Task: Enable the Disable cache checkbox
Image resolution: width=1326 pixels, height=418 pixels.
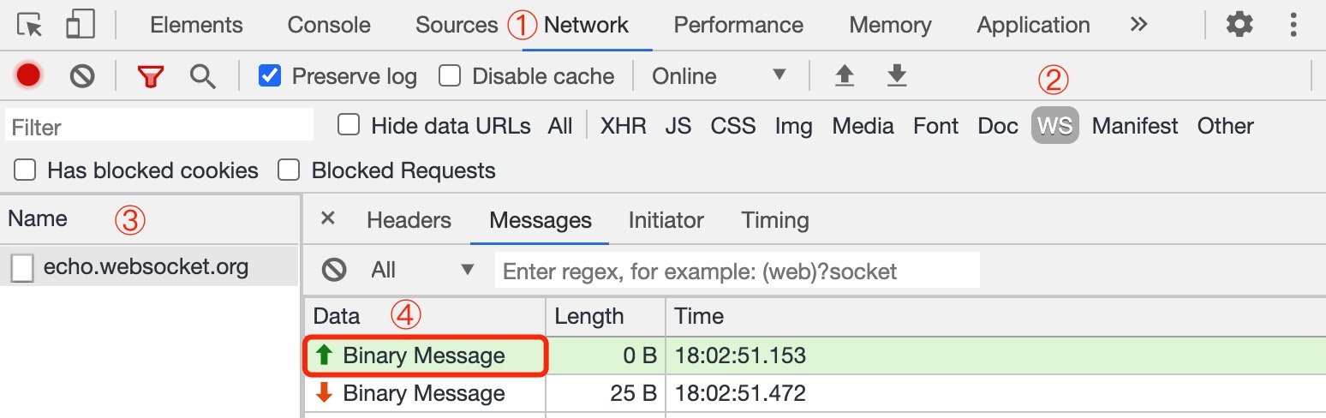Action: (450, 76)
